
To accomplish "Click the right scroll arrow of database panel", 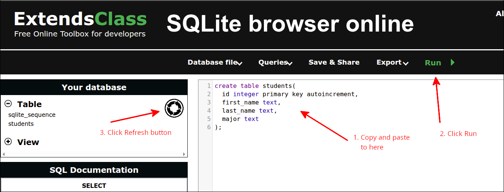I will tap(184, 154).
